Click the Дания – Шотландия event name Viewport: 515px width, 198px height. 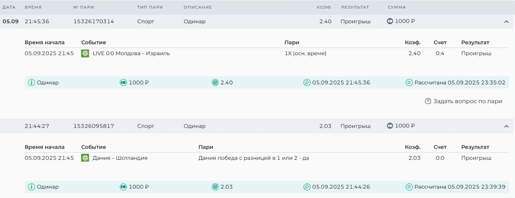tap(120, 158)
